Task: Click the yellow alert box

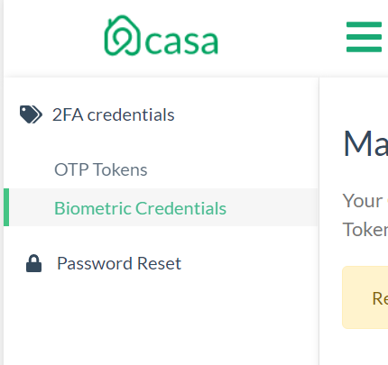Action: click(365, 297)
